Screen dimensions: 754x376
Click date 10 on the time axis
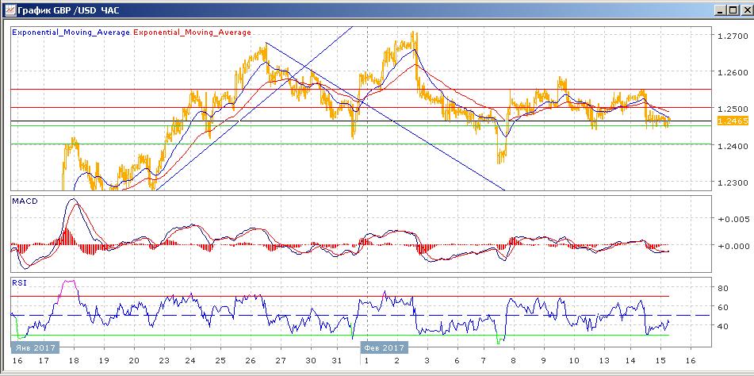(573, 359)
